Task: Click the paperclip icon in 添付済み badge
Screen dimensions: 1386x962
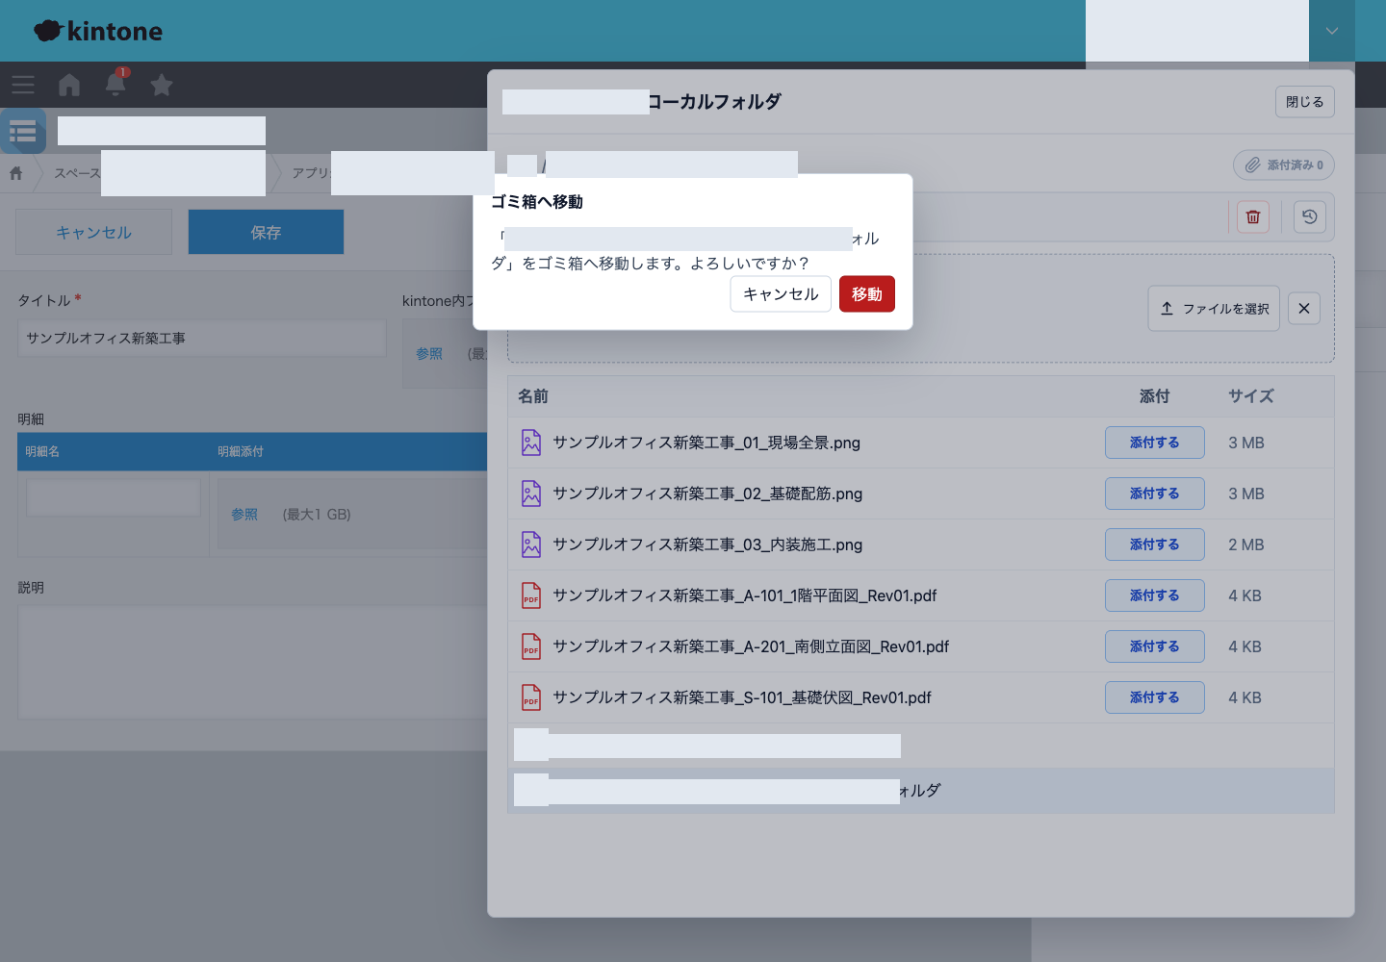Action: 1252,165
